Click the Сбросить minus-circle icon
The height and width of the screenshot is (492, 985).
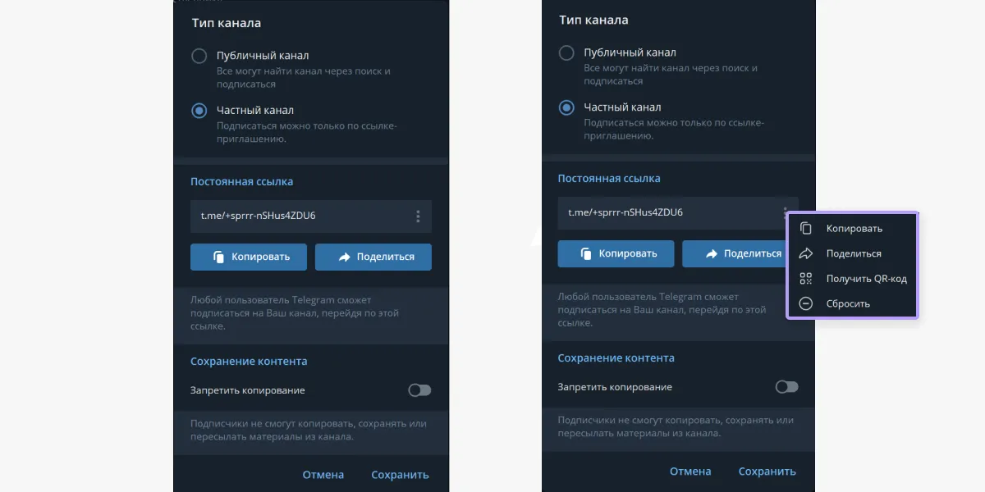[806, 303]
